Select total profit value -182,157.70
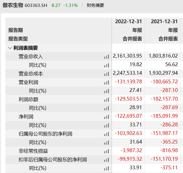183x173 pixels. (164, 99)
